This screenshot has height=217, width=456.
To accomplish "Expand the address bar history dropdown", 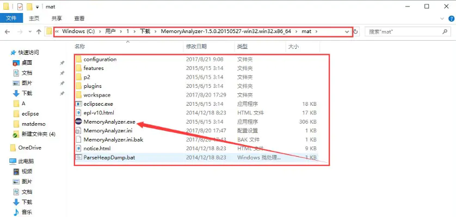I will point(347,31).
